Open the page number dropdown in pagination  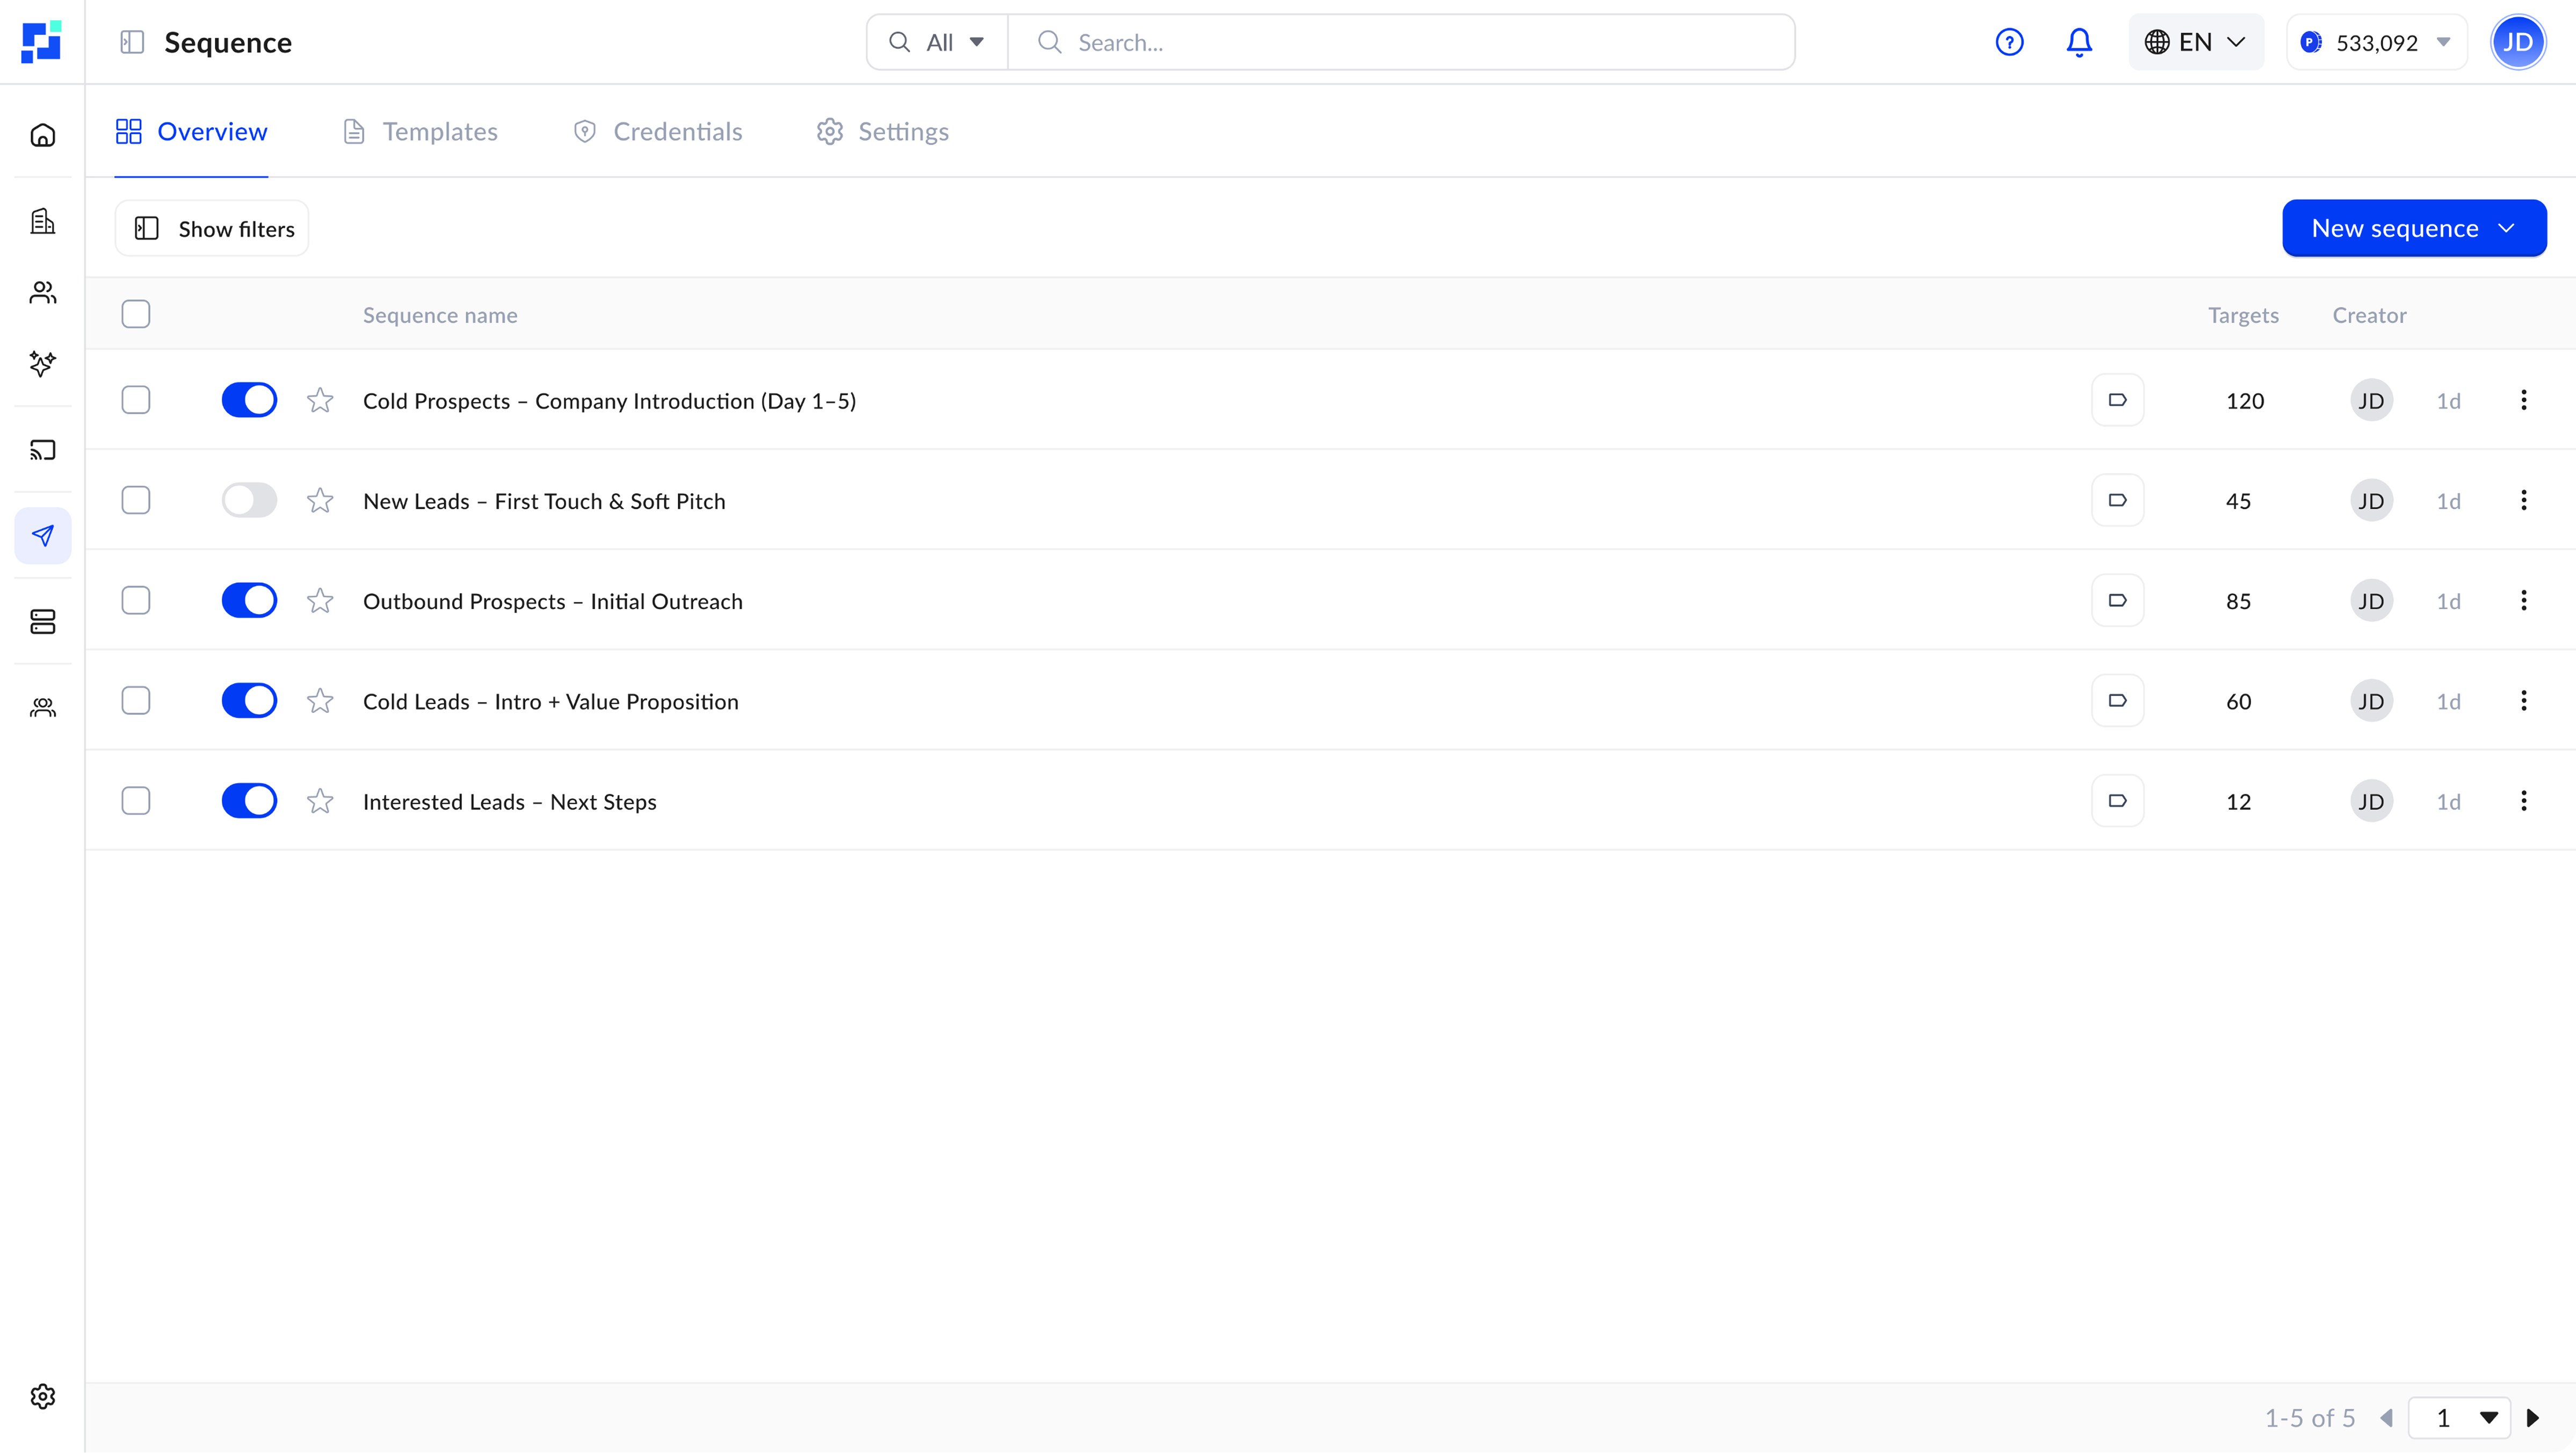pos(2459,1418)
